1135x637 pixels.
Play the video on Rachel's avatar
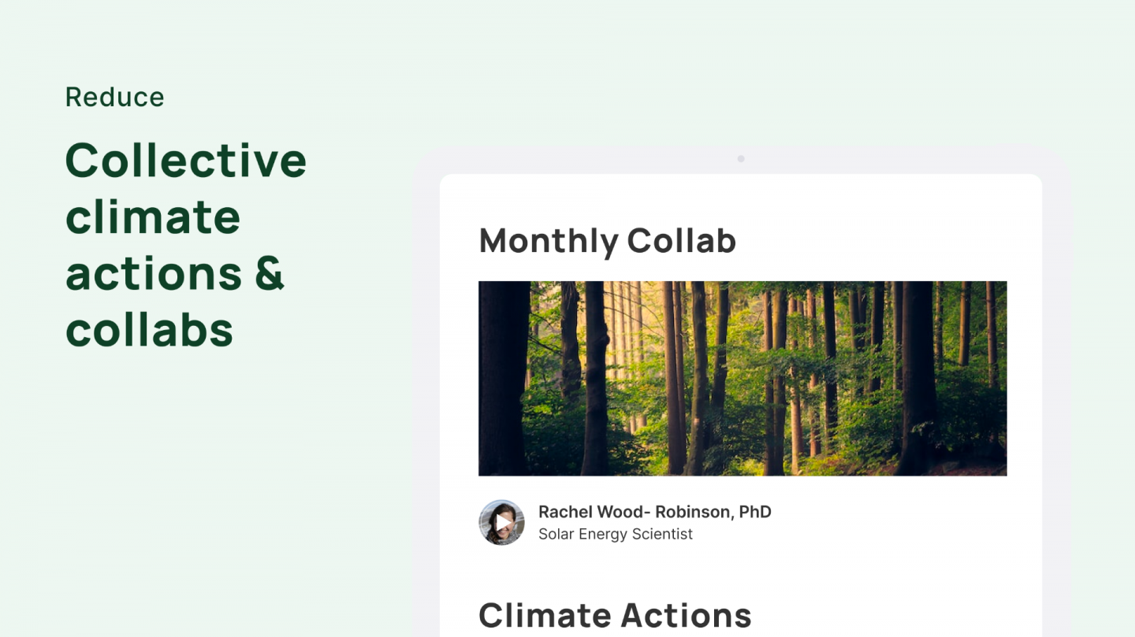pyautogui.click(x=501, y=523)
